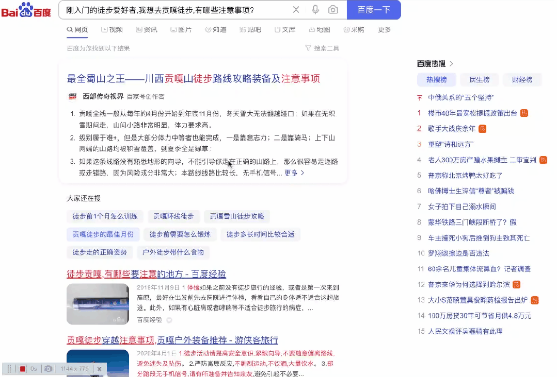This screenshot has height=377, width=557.
Task: Open the 采购 tab
Action: (354, 30)
